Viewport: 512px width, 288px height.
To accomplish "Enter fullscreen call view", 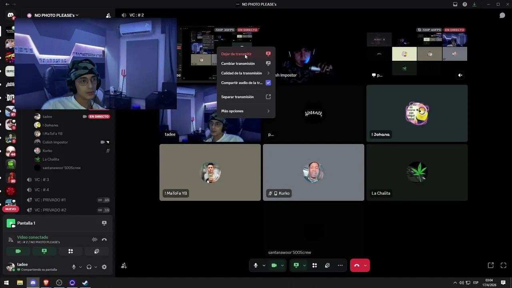I will 504,265.
